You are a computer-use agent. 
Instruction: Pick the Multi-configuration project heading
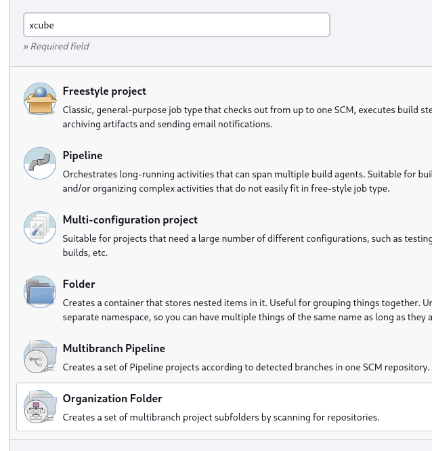tap(130, 220)
